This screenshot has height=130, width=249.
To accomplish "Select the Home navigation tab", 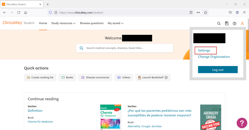I will (x=43, y=23).
